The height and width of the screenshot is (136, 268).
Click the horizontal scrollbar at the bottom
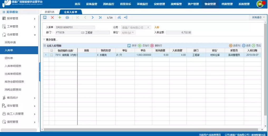tap(150, 129)
